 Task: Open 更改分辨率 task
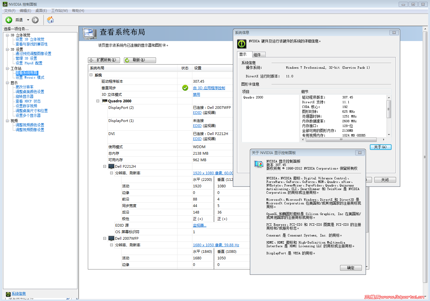click(x=24, y=87)
